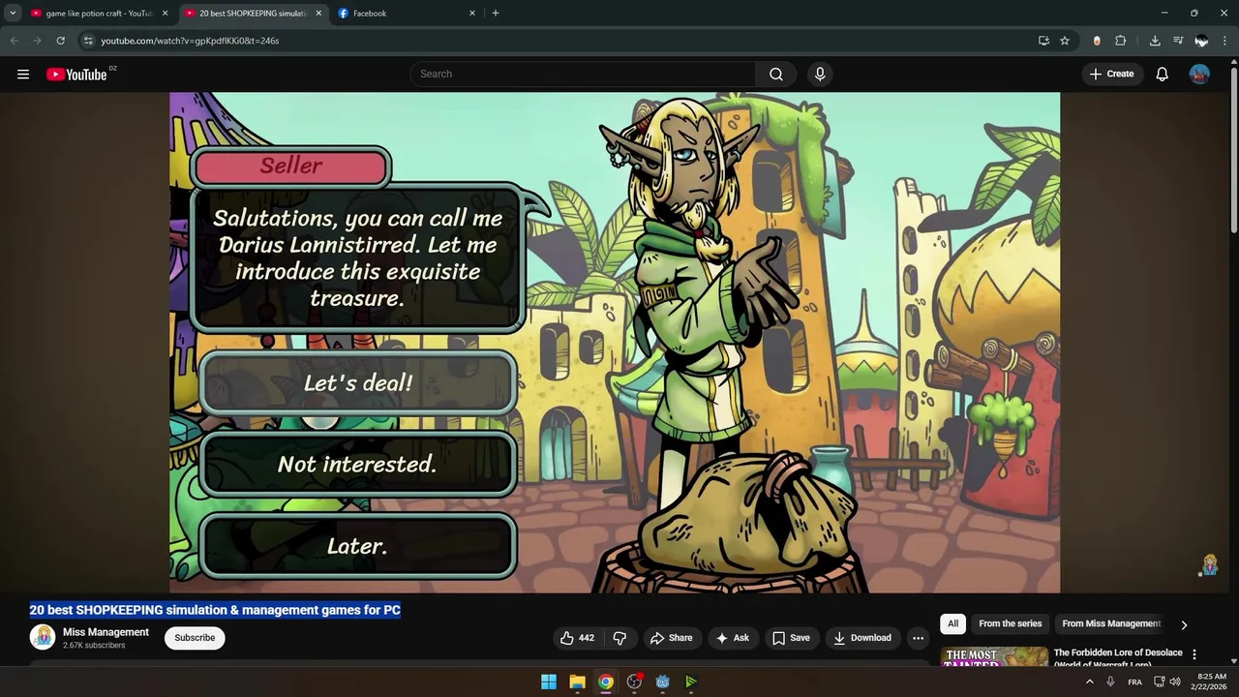Open the YouTube notifications bell

coord(1163,74)
